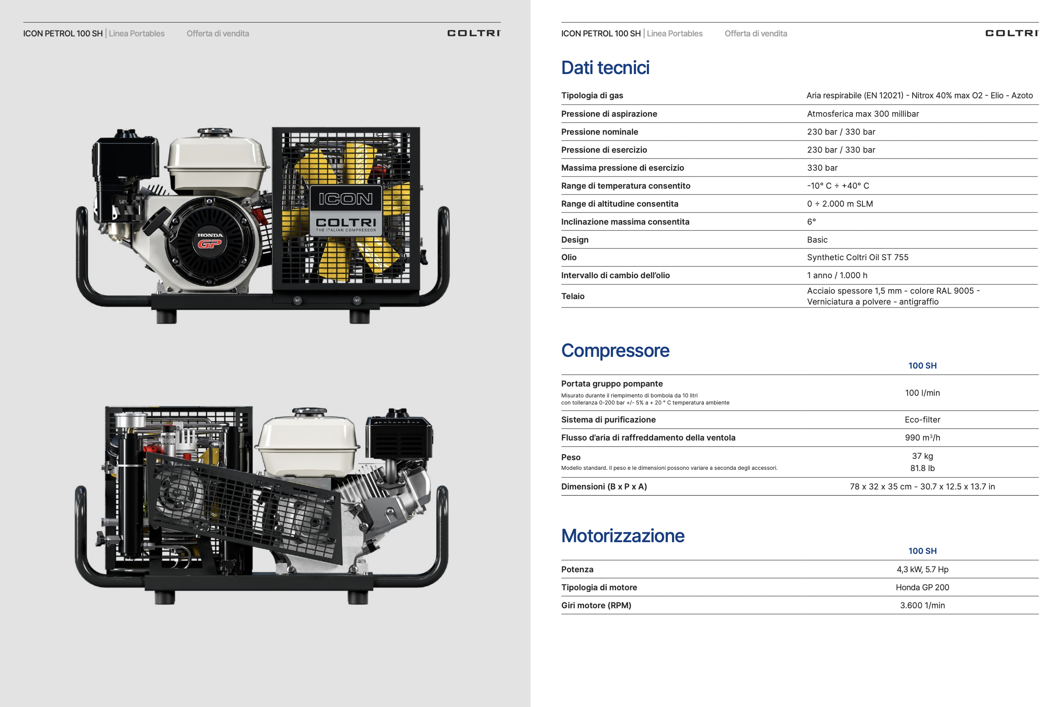Click left page Linea Portables text
This screenshot has height=707, width=1062.
(136, 33)
